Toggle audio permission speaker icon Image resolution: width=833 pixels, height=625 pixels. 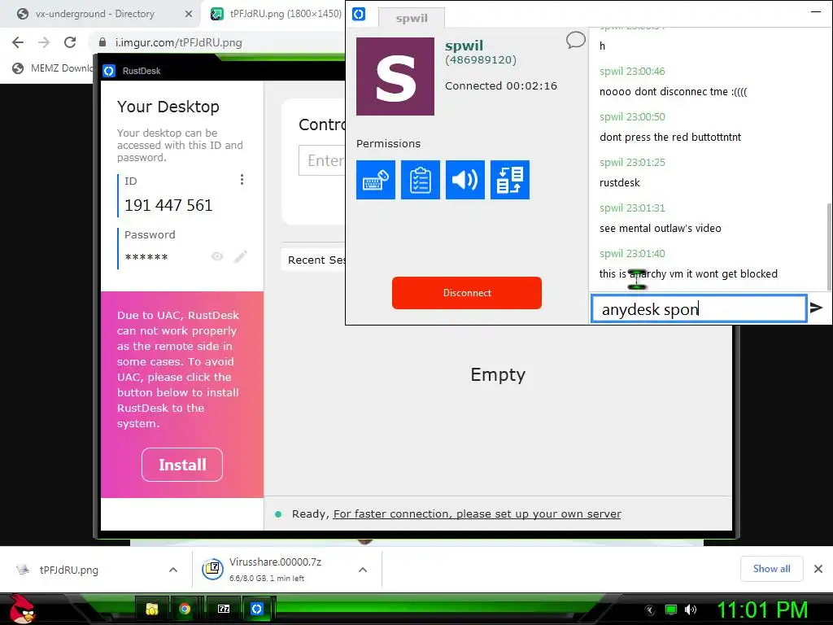tap(464, 180)
